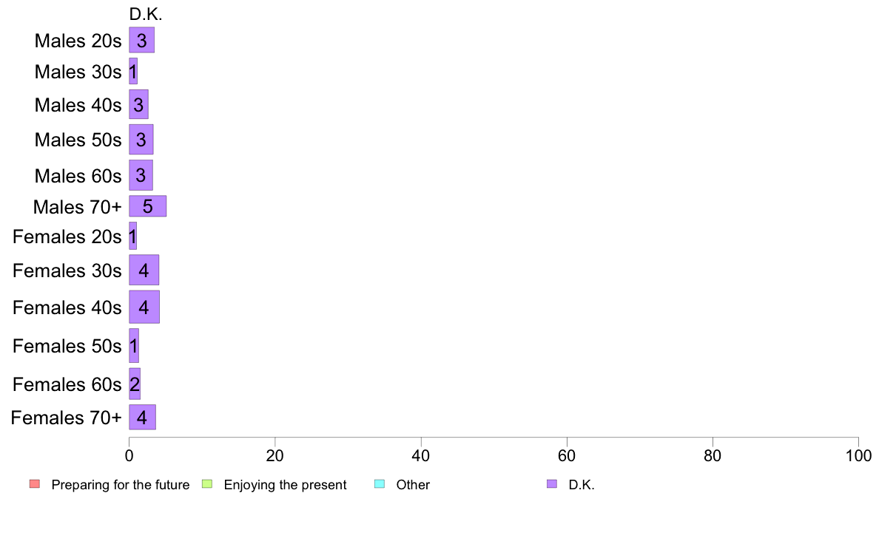Select the Males 20s bar
This screenshot has width=879, height=544.
coord(142,41)
